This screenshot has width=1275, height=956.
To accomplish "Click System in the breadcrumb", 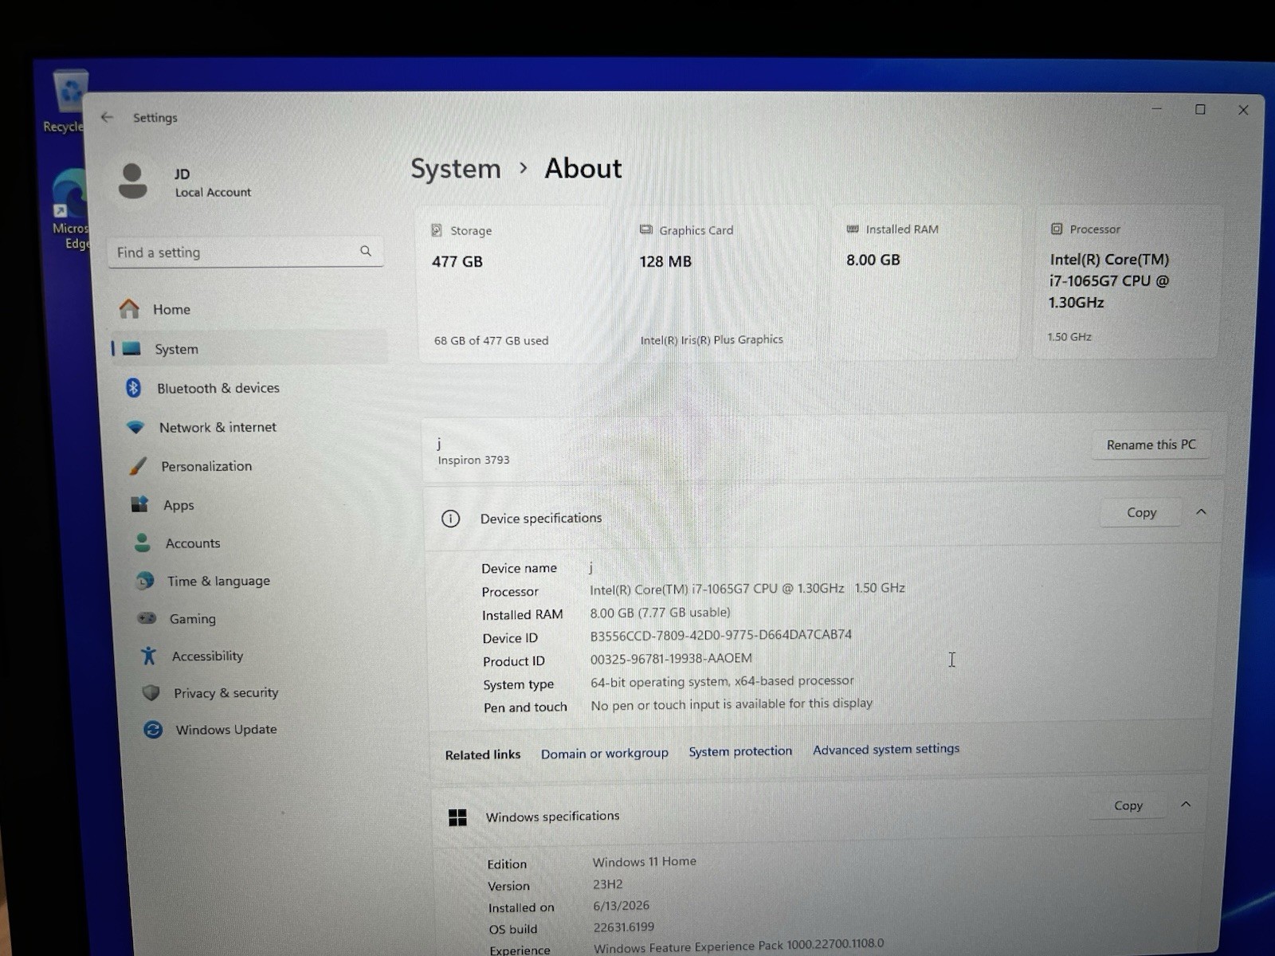I will coord(456,169).
